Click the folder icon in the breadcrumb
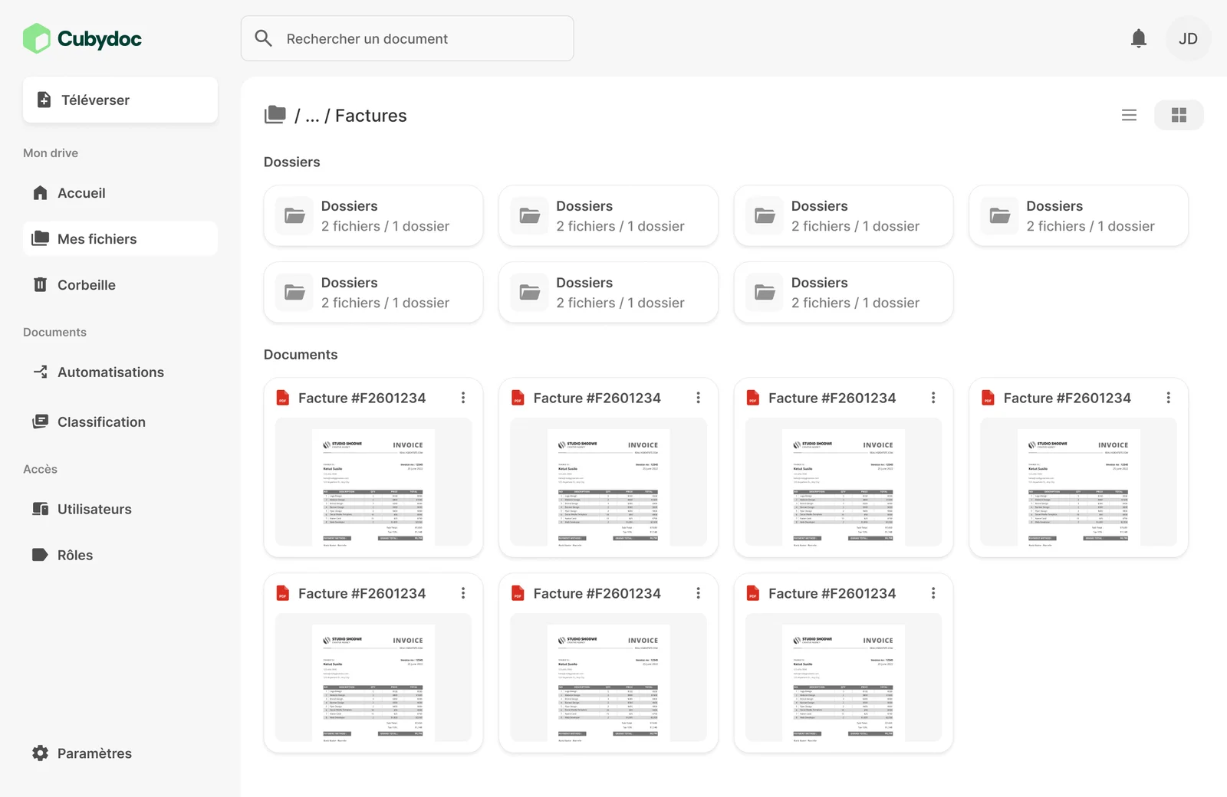The height and width of the screenshot is (797, 1227). (x=275, y=115)
